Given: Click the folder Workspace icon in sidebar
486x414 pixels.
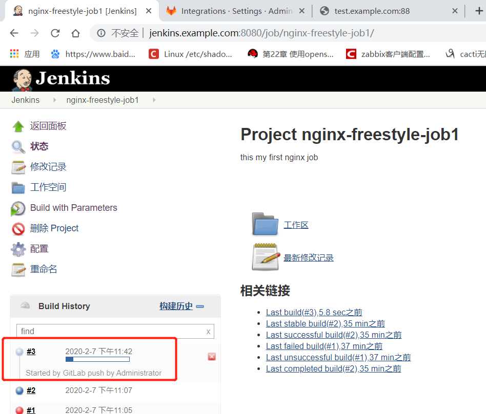Looking at the screenshot, I should 18,187.
